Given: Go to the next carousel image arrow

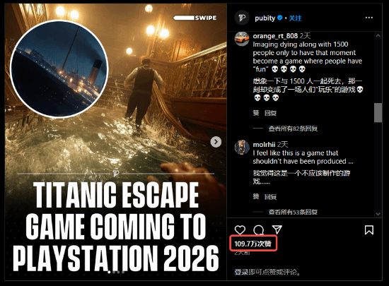Looking at the screenshot, I should 216,142.
